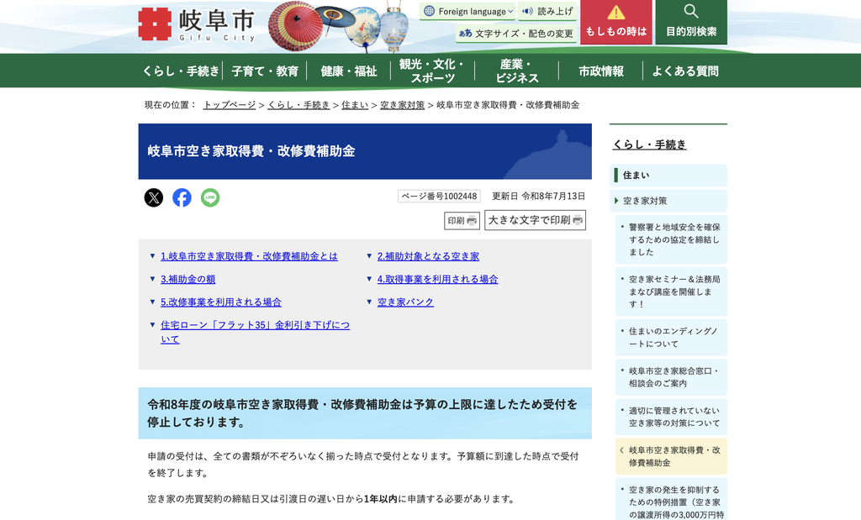This screenshot has width=861, height=520.
Task: Open 適切に管理されていない空き家等の対策 sidebar item
Action: [672, 417]
